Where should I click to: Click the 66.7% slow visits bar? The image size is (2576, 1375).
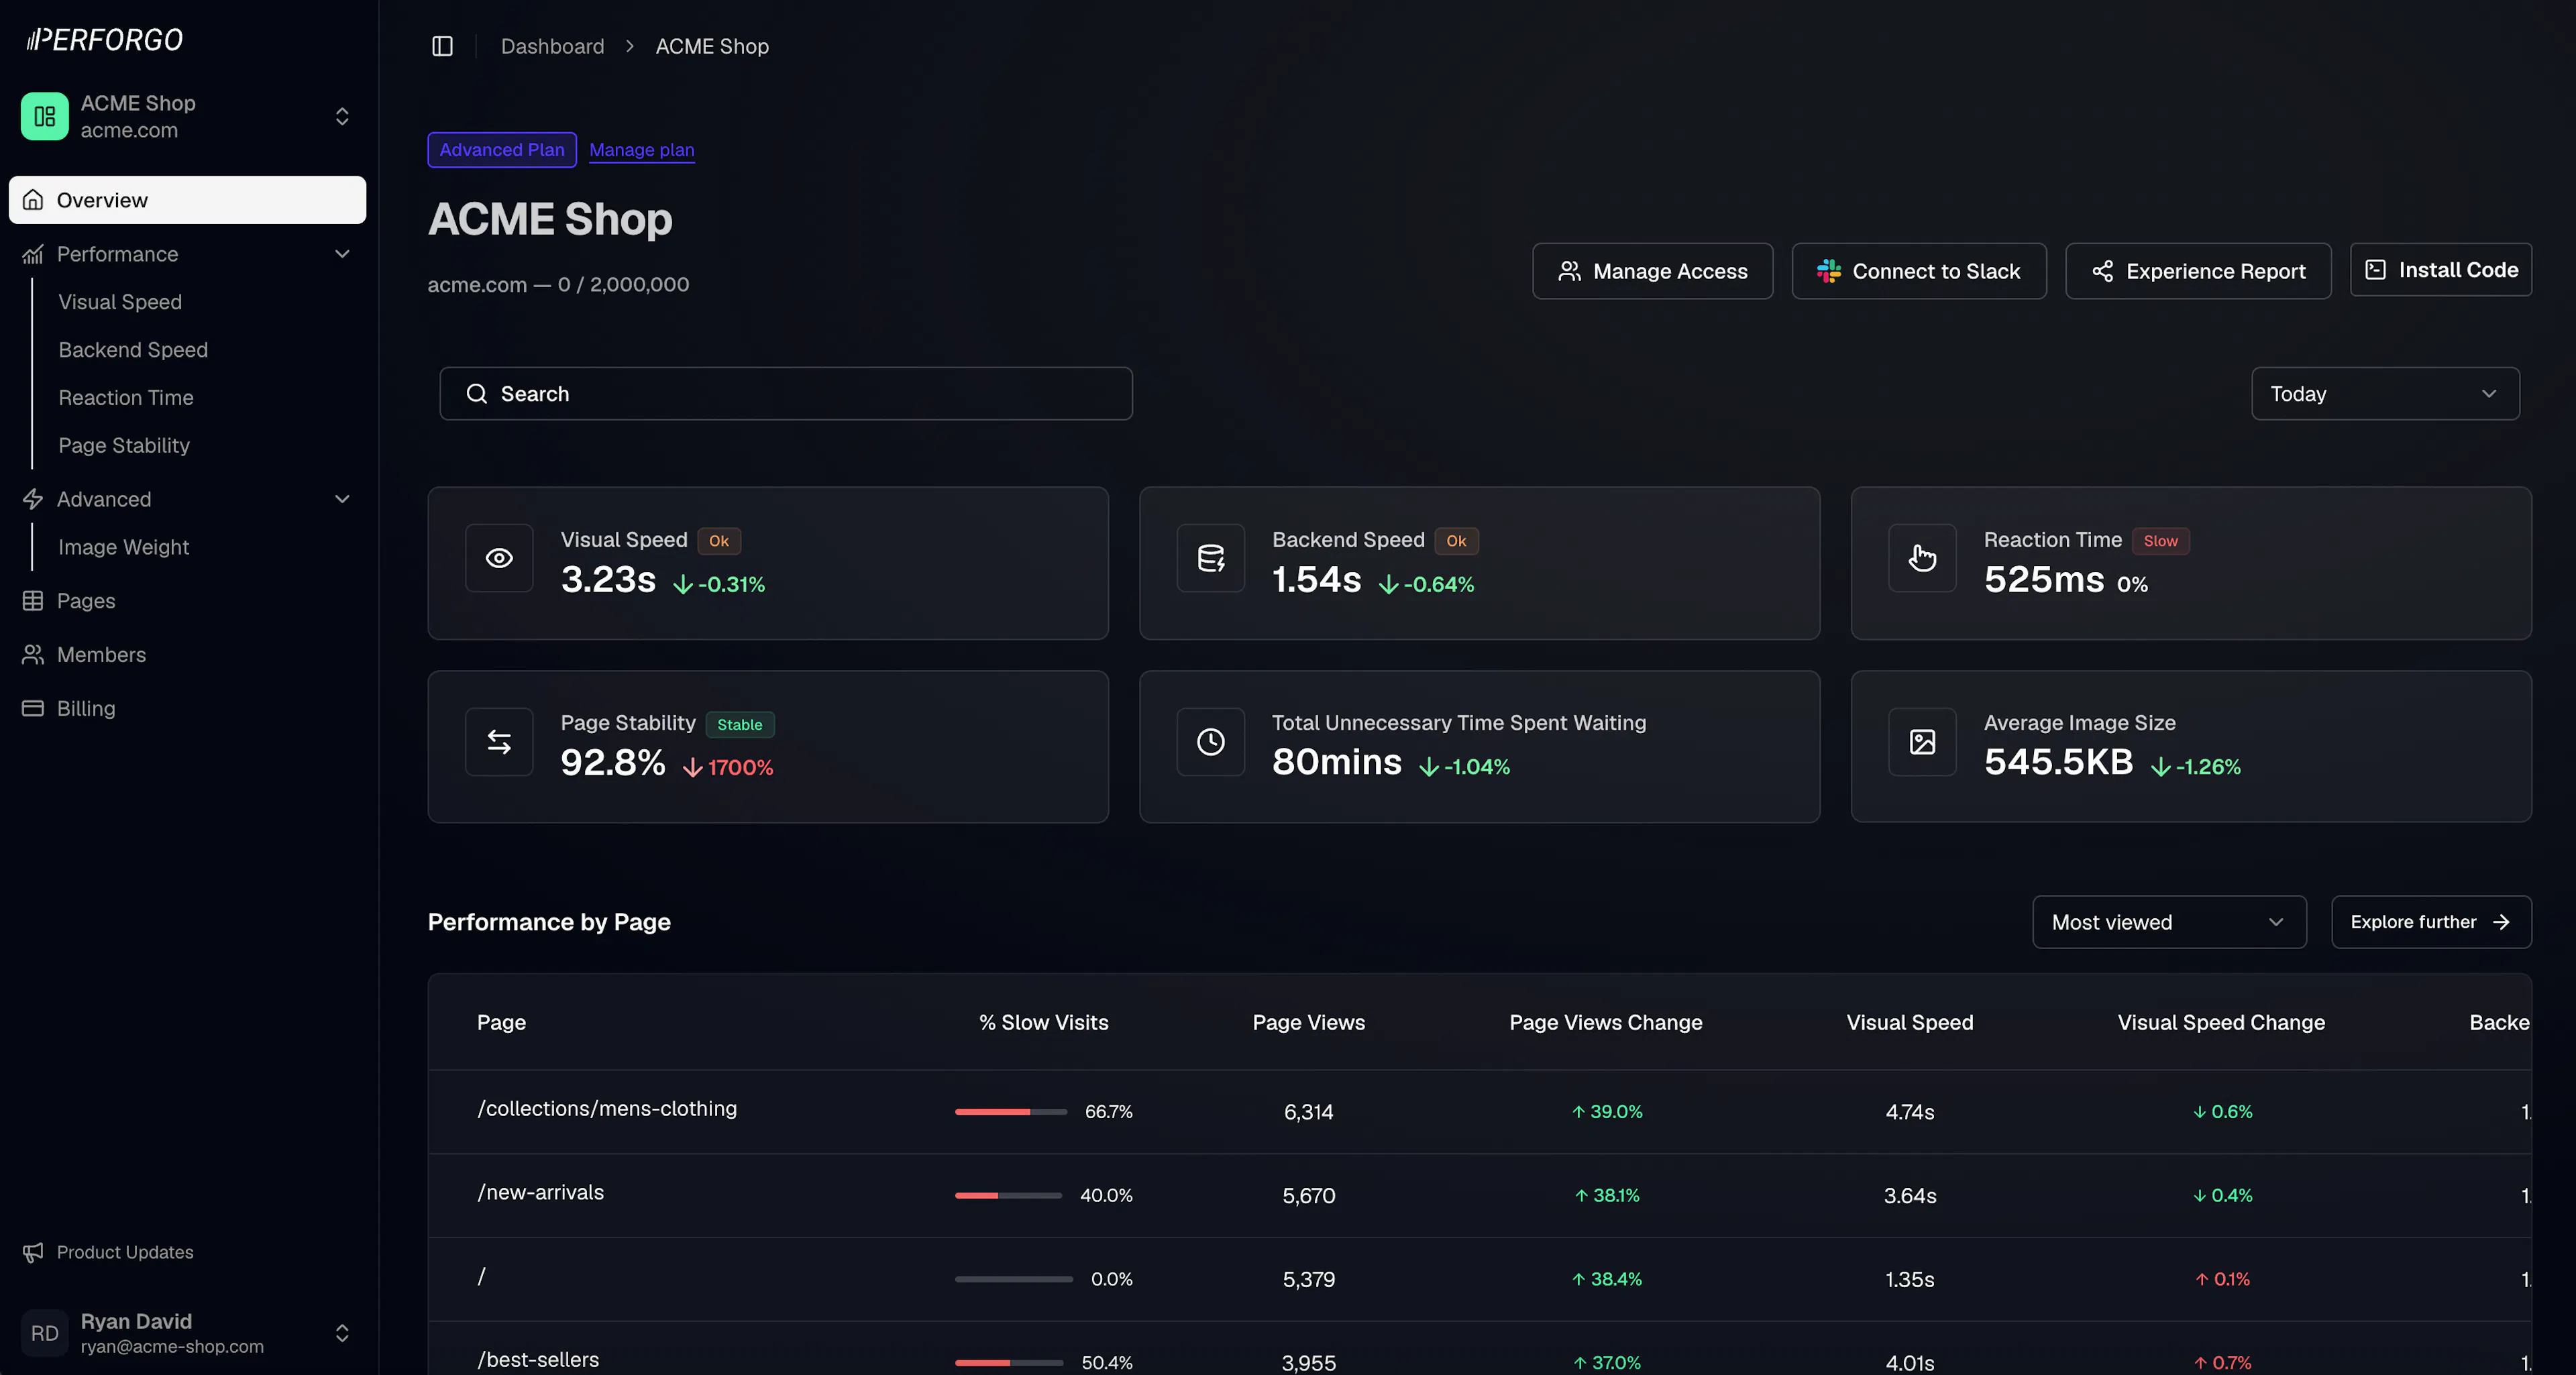coord(1011,1112)
